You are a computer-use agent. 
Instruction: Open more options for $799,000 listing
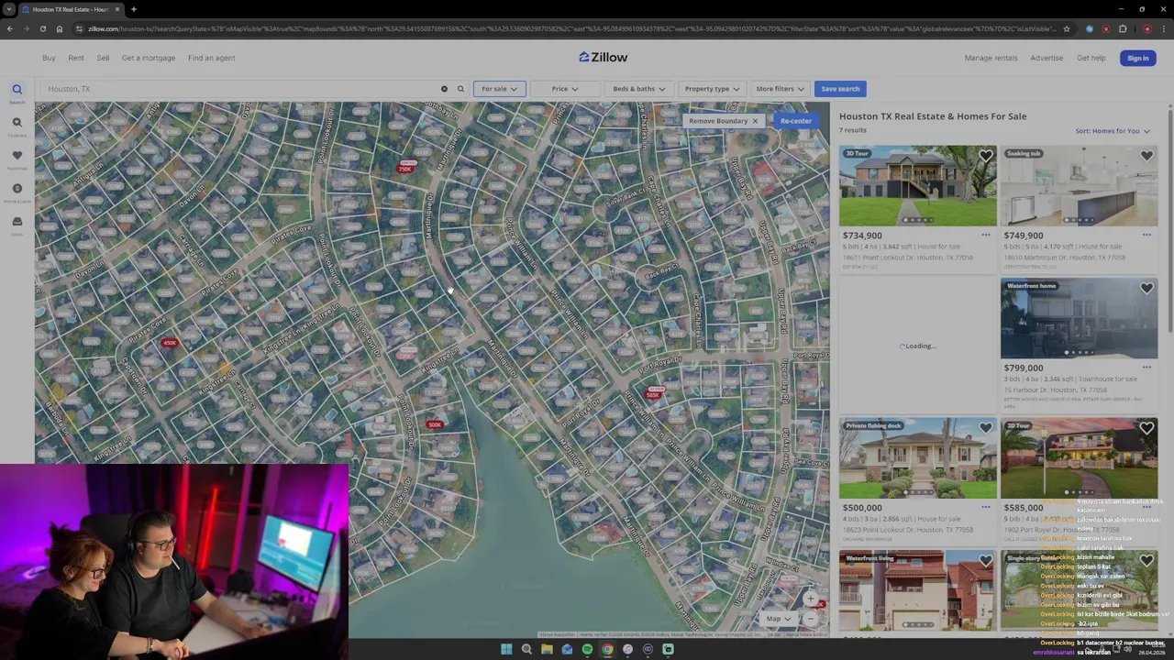[x=1146, y=368]
